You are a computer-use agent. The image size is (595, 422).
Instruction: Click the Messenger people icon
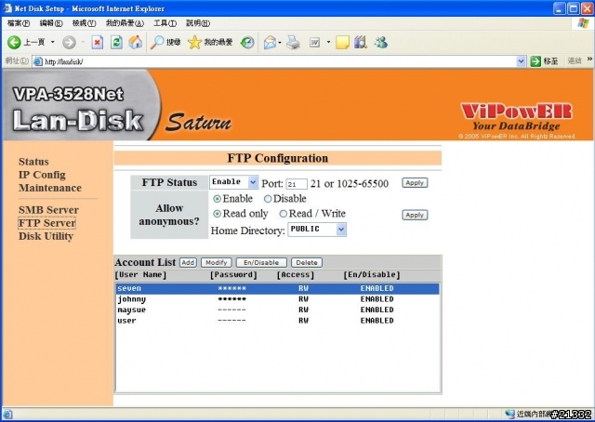click(x=380, y=42)
